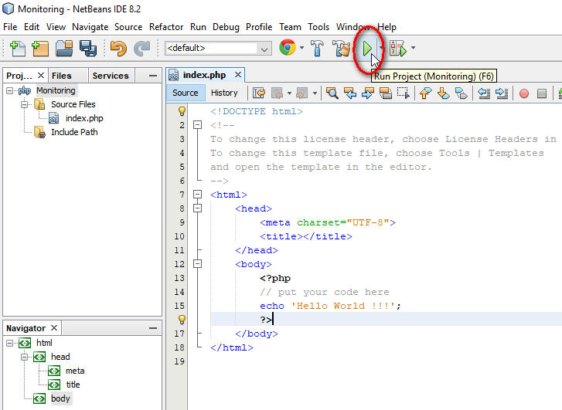Click the Last Edit icon in editor toolbar
The image size is (562, 410).
259,93
